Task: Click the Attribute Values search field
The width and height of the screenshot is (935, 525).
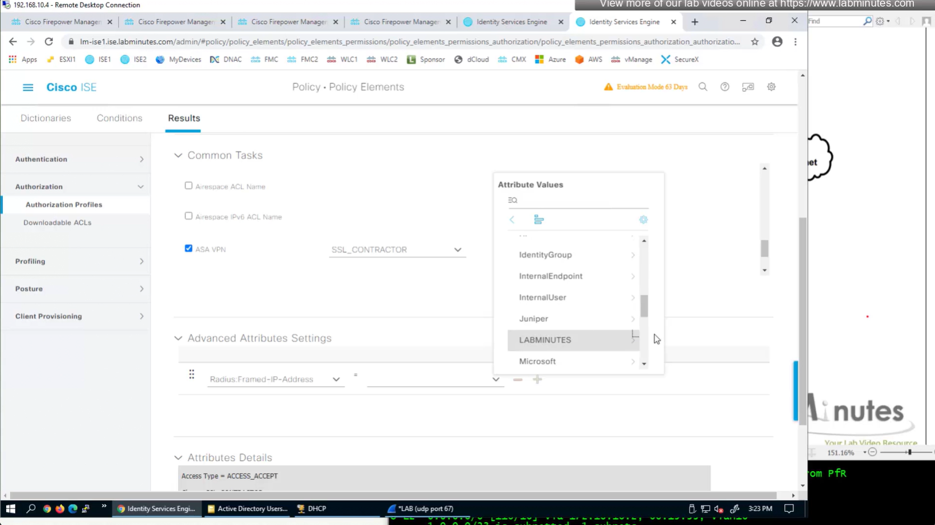Action: coord(580,200)
